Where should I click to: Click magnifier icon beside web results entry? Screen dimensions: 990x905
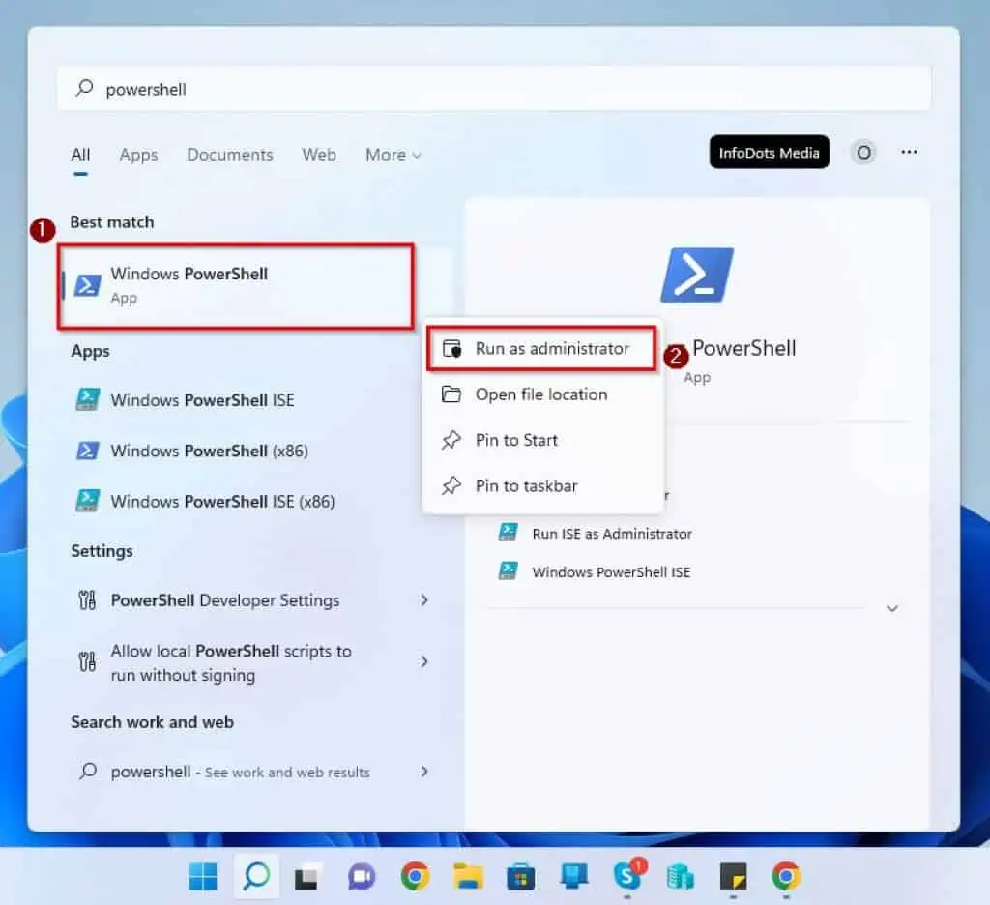(88, 772)
